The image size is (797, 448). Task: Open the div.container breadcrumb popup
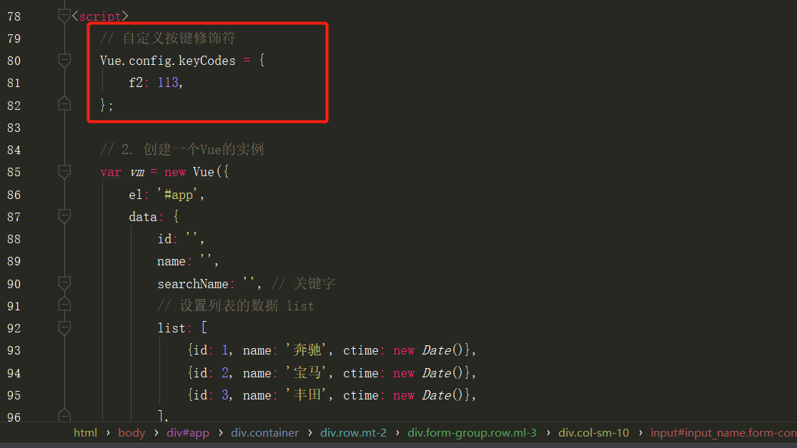coord(264,432)
